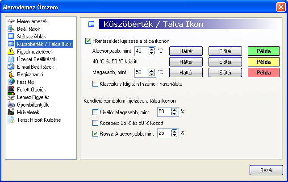Open the Beállítások section
Screen dimensions: 288x182
29,29
